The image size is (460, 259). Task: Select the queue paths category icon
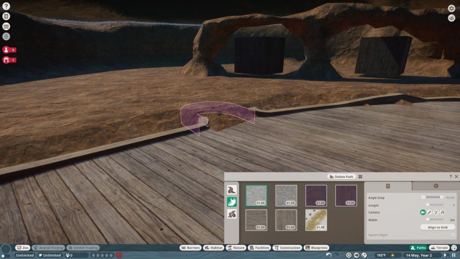pos(231,190)
